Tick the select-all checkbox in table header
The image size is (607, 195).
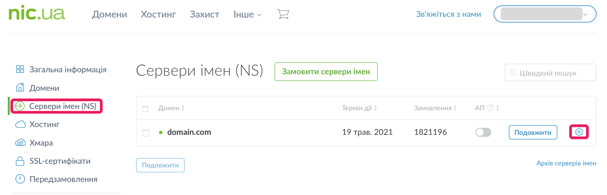tap(146, 109)
